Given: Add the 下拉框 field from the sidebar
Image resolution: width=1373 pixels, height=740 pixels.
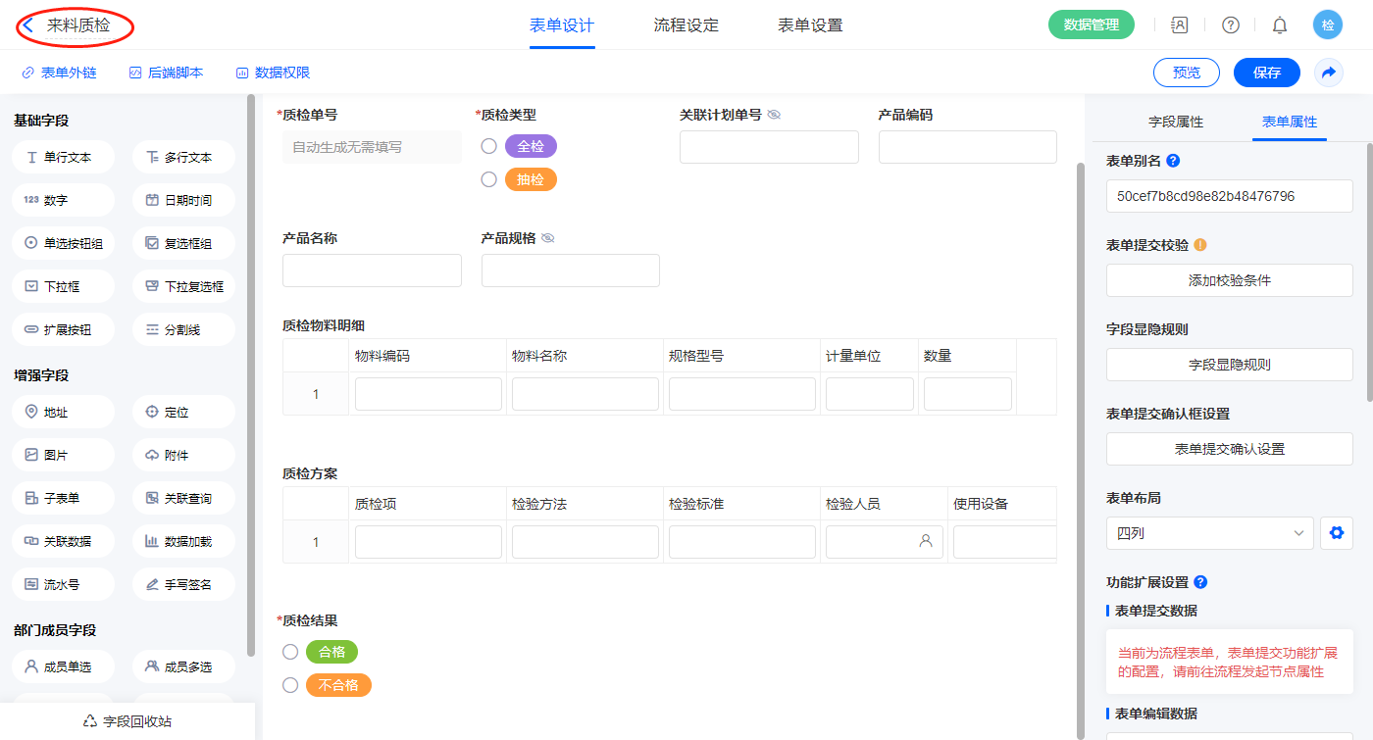Looking at the screenshot, I should pos(64,287).
